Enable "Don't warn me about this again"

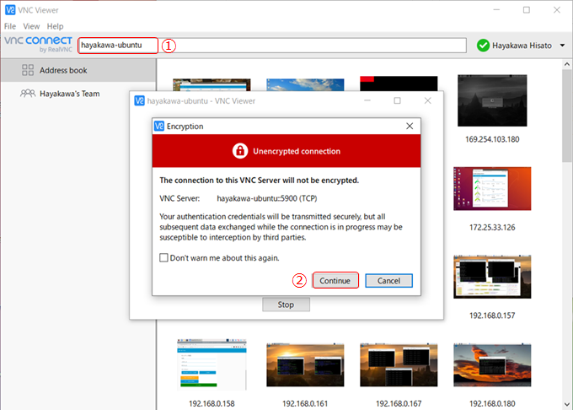pyautogui.click(x=163, y=258)
